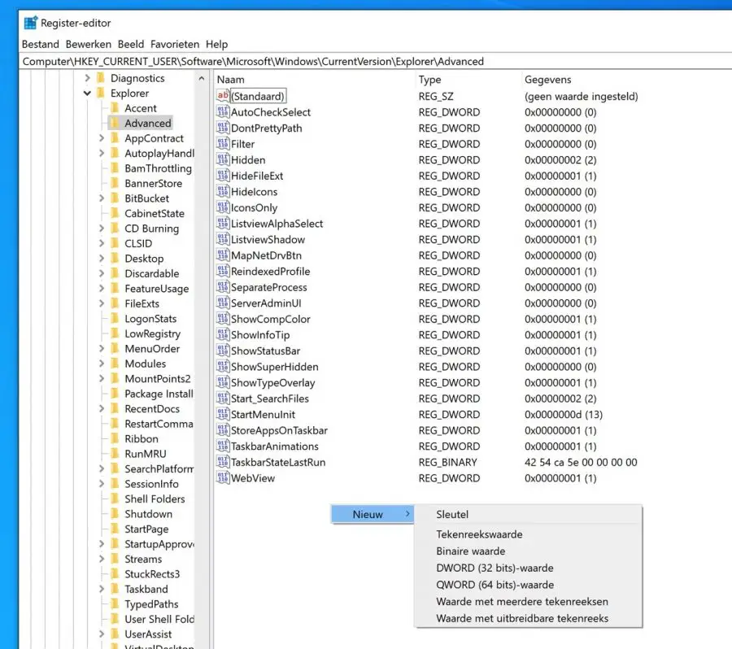Click the CabinetState folder icon
This screenshot has height=649, width=732.
pos(115,213)
